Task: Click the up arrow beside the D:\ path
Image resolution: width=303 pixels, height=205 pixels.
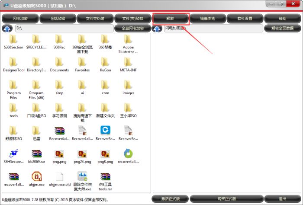Action: (x=7, y=29)
